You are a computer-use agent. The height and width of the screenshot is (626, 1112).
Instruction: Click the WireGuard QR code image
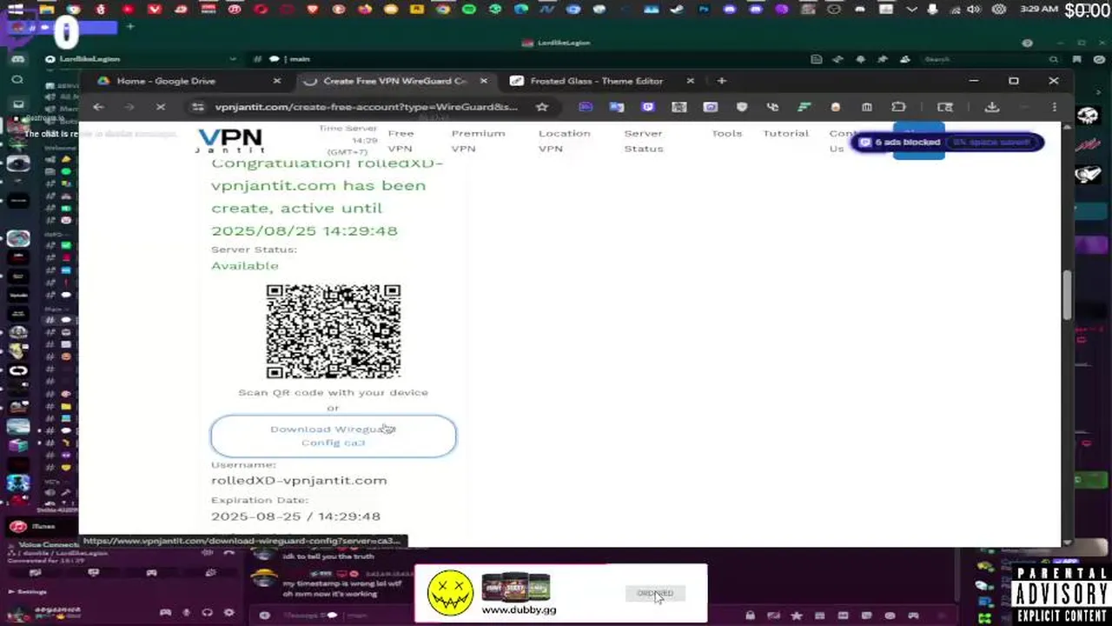coord(334,331)
